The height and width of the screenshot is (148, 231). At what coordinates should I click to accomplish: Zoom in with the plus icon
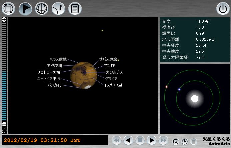[4, 20]
